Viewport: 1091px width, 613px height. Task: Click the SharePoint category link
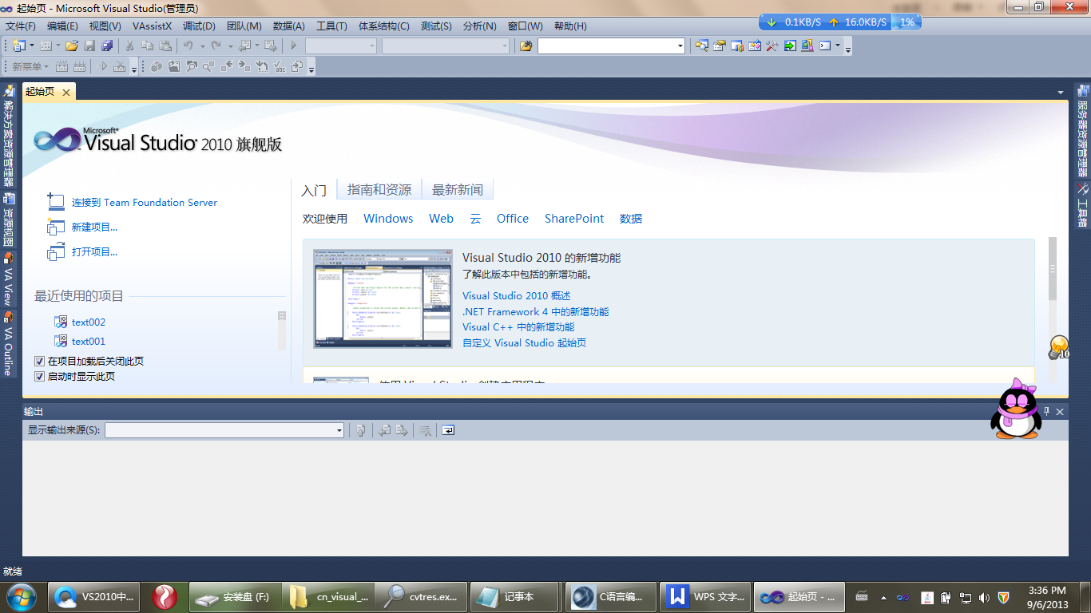pyautogui.click(x=574, y=219)
